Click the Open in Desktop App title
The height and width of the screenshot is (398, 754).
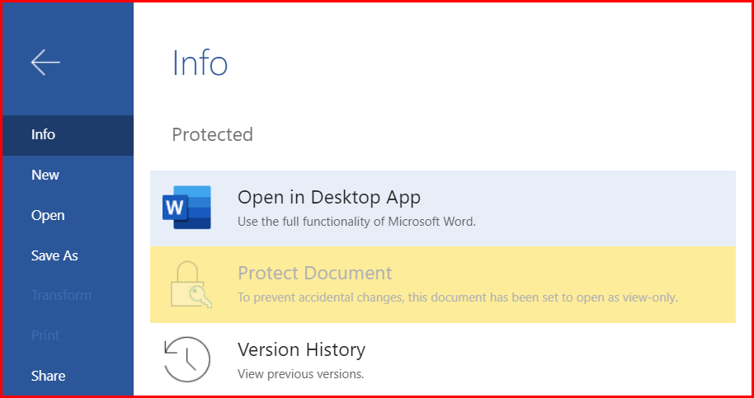pyautogui.click(x=329, y=197)
